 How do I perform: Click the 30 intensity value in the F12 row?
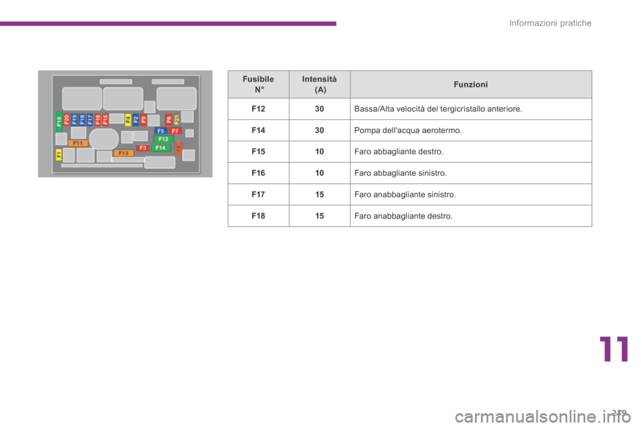pyautogui.click(x=320, y=109)
